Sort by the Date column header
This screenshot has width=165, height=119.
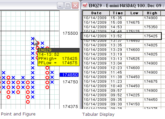tap(96, 13)
